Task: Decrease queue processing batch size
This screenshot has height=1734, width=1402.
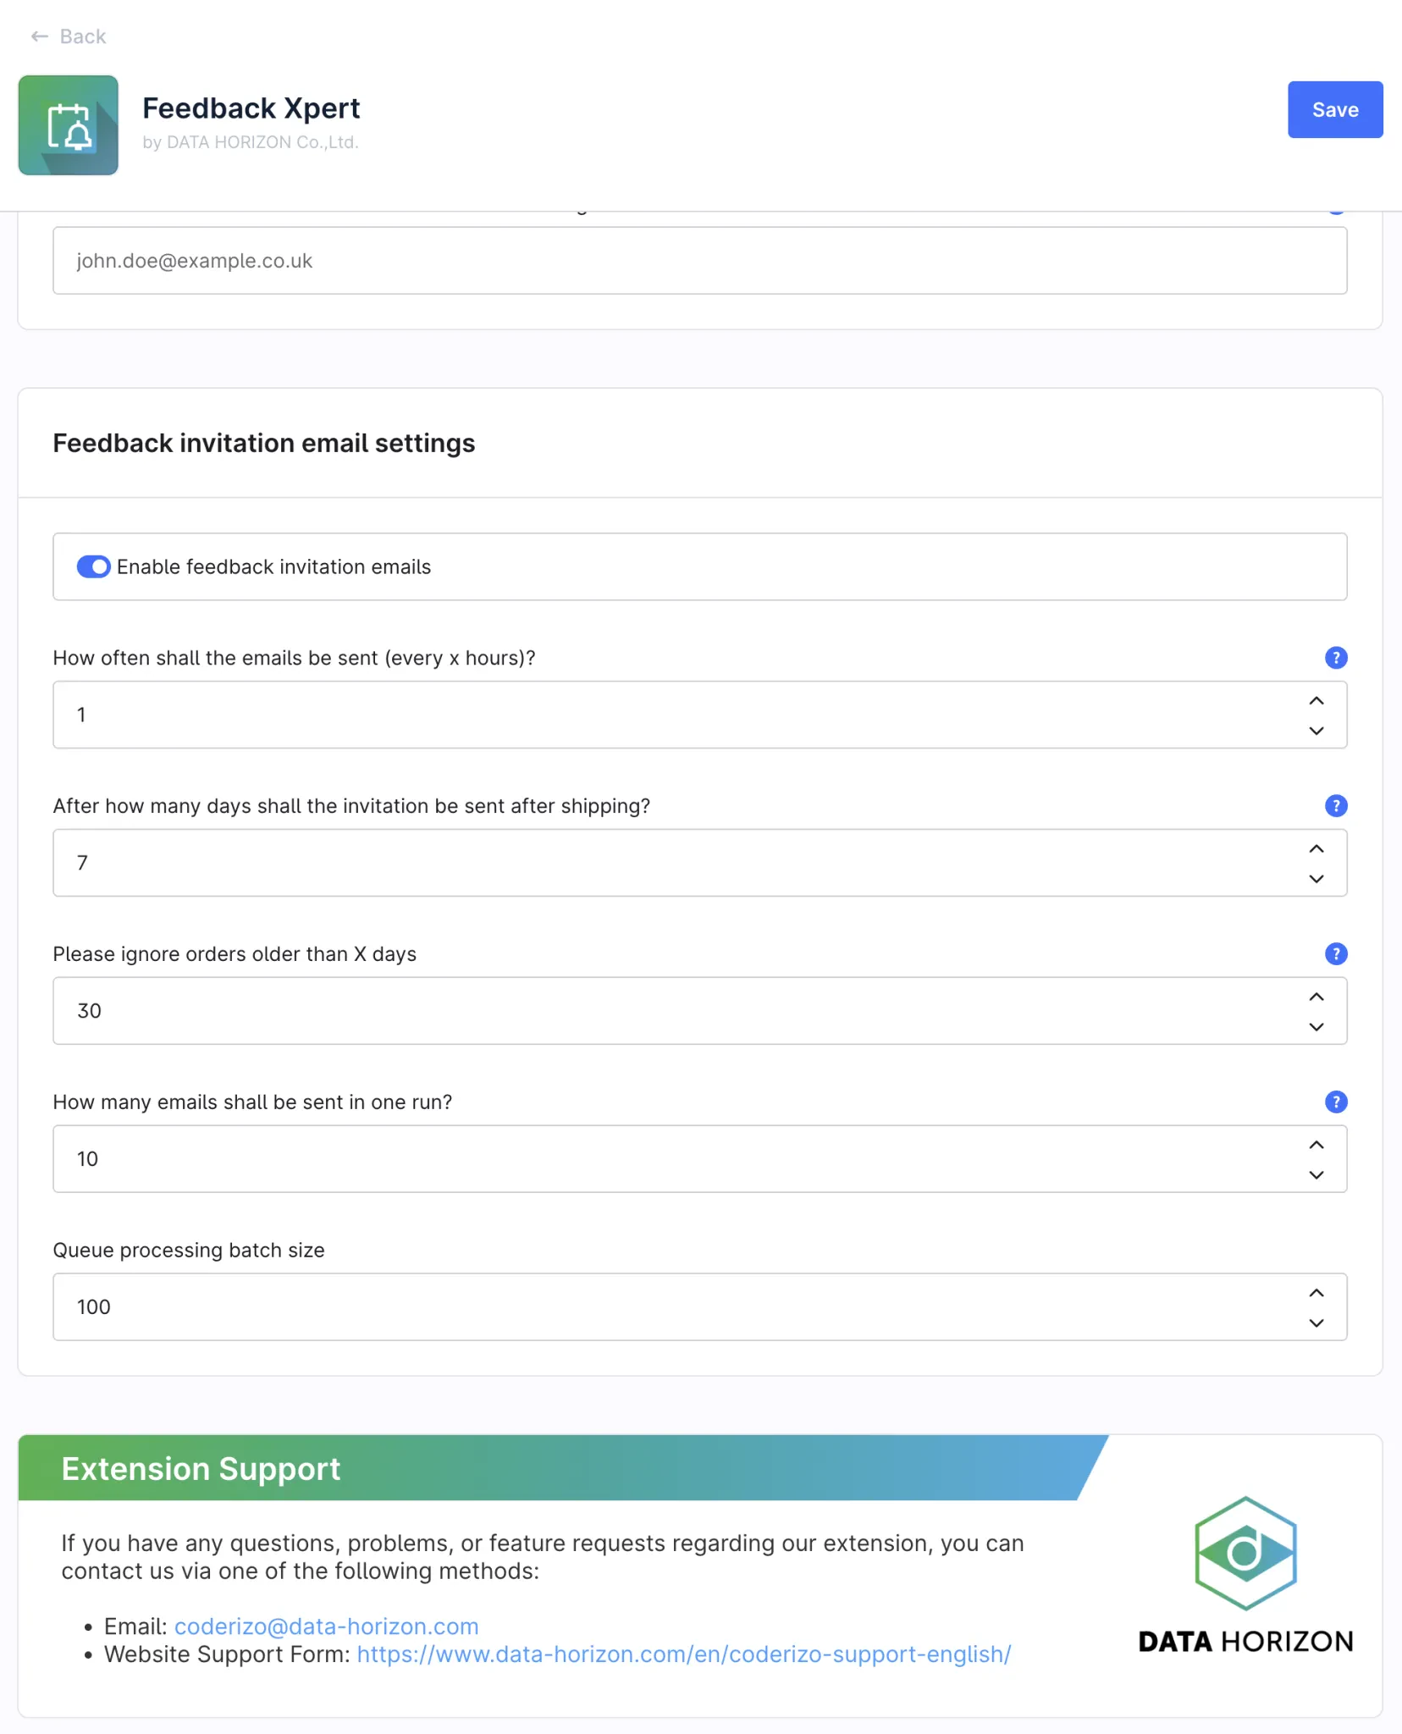Action: click(x=1316, y=1323)
